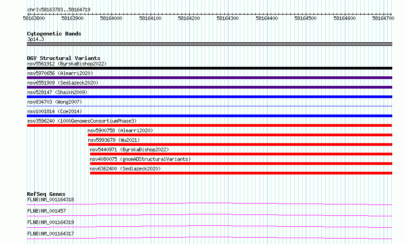The image size is (405, 244).
Task: Click the 58164500 ruler coordinate
Action: 305,18
